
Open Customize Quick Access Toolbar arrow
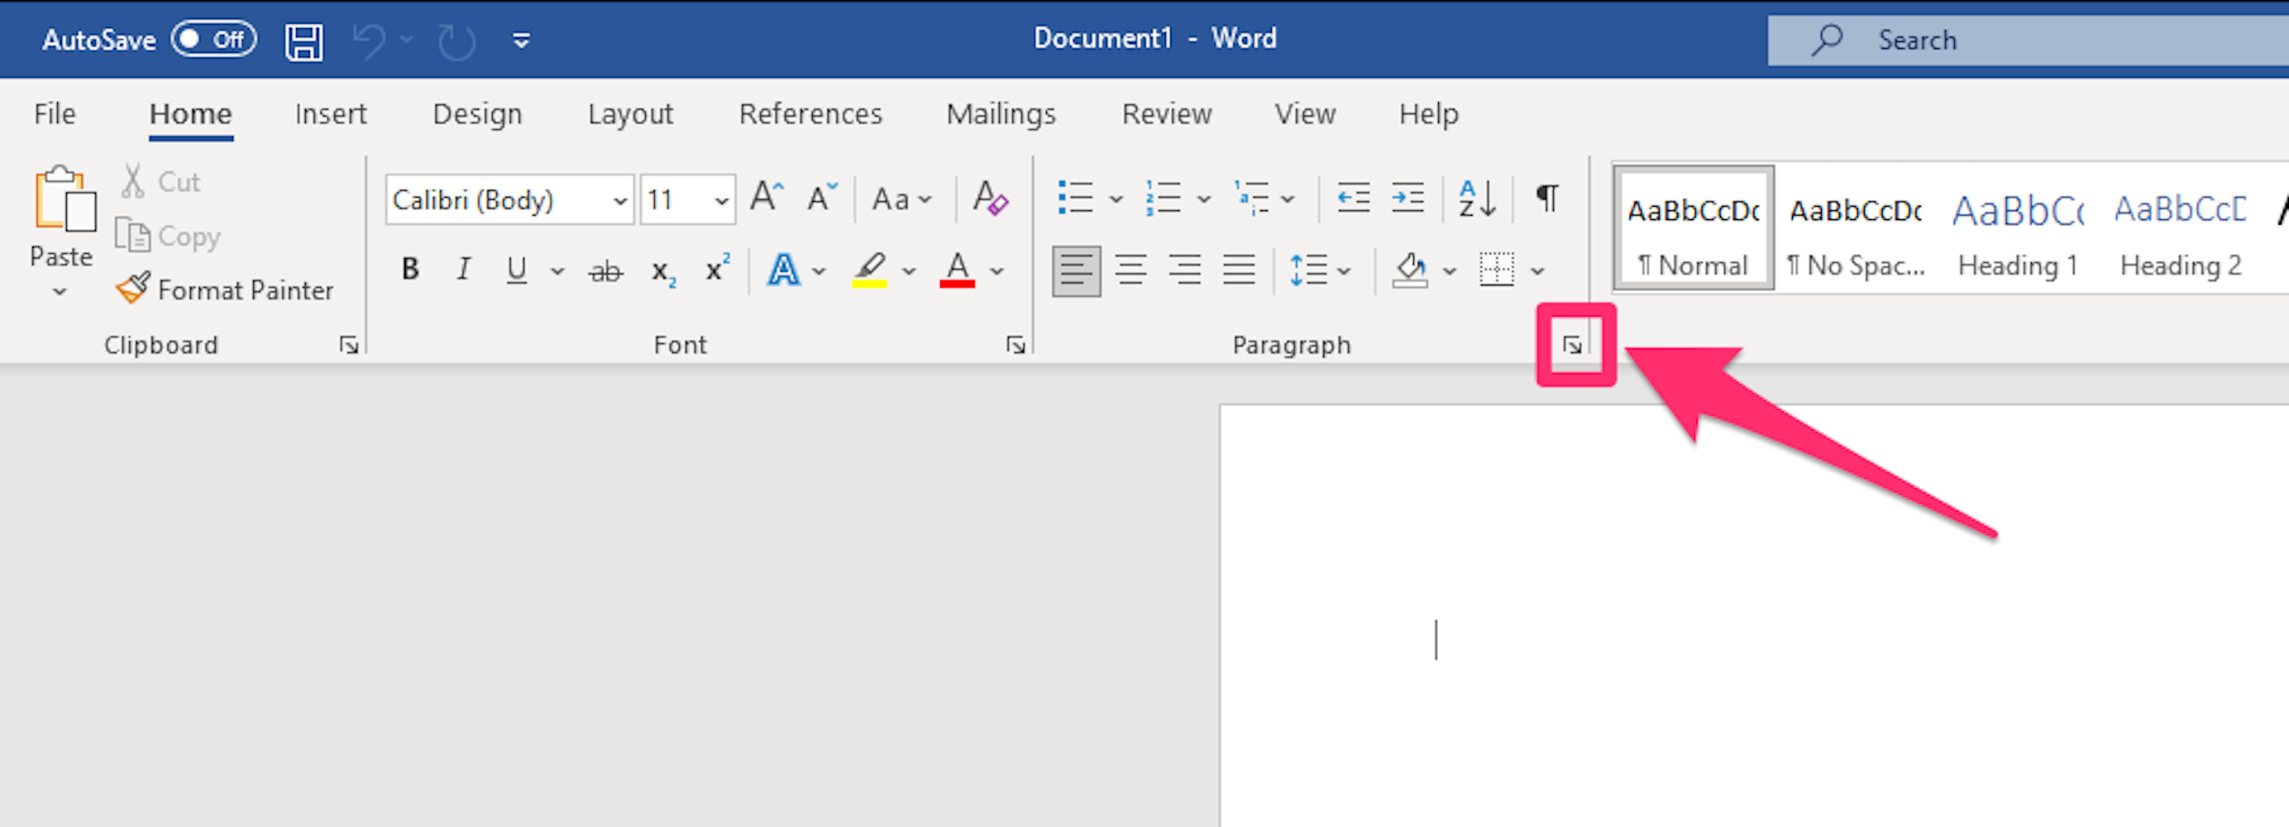coord(522,41)
